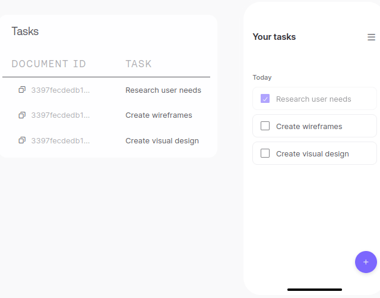Select Create visual design cell in Tasks table
The image size is (380, 298).
click(x=162, y=141)
